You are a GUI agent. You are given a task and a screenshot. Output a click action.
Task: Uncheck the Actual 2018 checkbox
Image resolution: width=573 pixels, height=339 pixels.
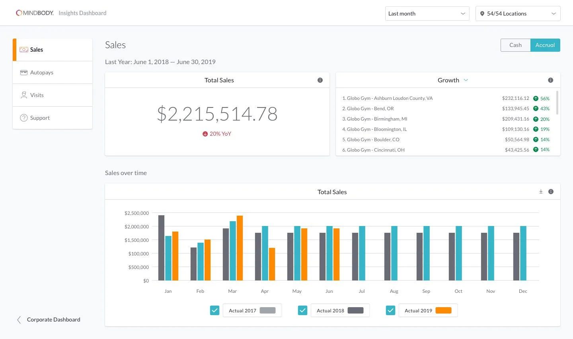pos(302,310)
